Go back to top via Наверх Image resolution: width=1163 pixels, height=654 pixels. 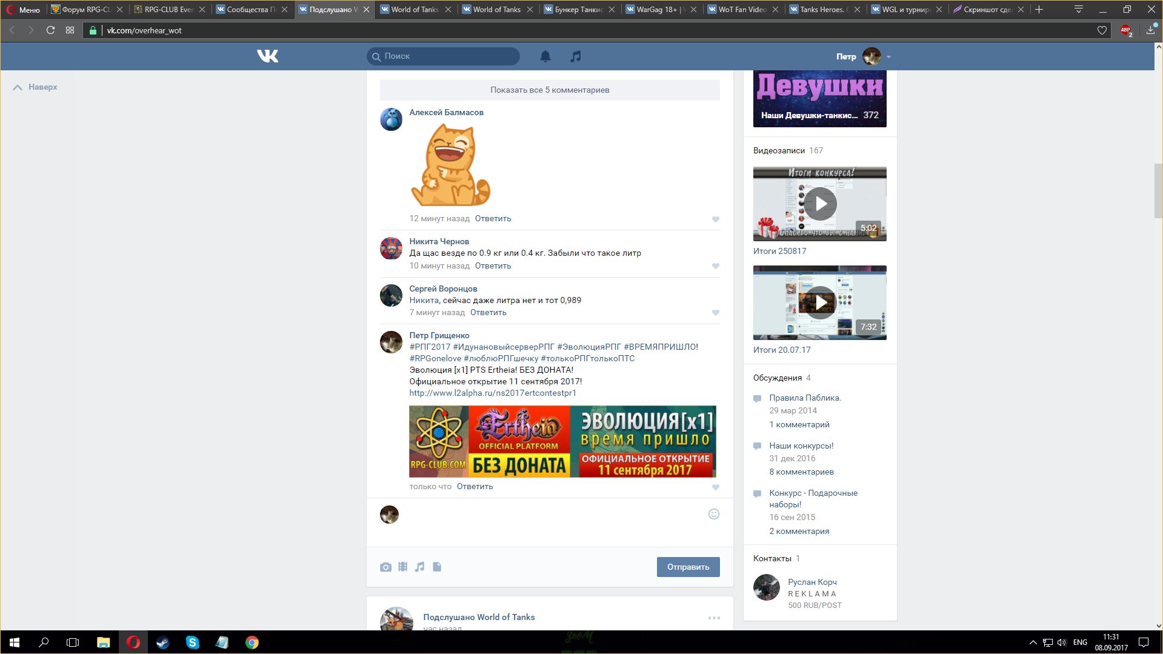click(35, 87)
